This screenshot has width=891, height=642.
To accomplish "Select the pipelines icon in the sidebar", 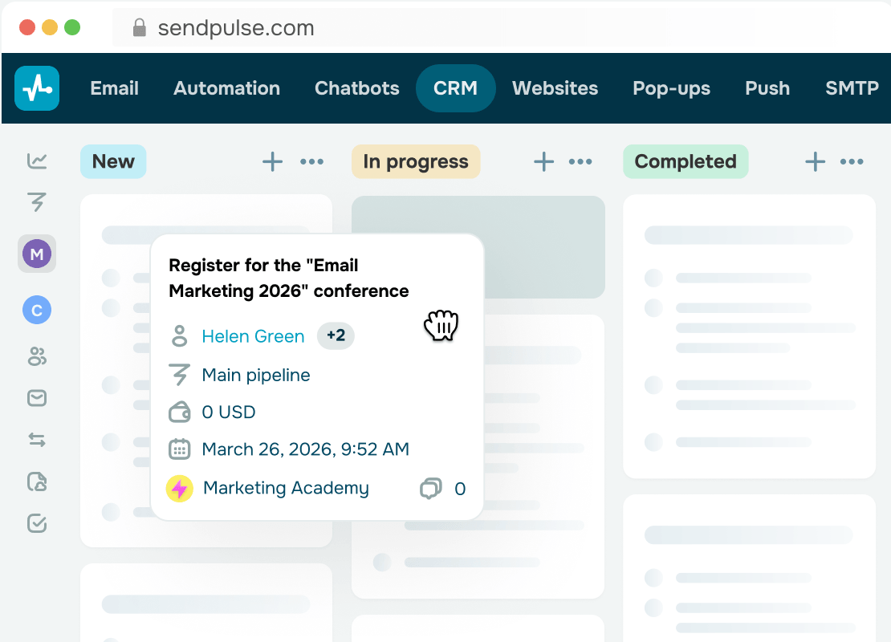I will 37,203.
